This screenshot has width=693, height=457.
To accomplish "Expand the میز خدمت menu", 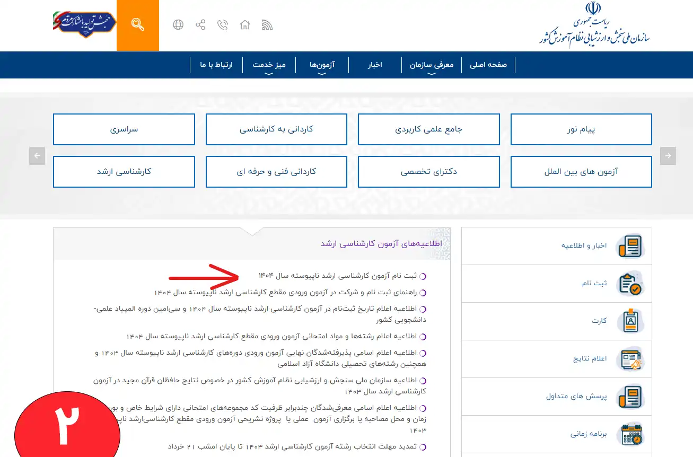I will (x=269, y=65).
